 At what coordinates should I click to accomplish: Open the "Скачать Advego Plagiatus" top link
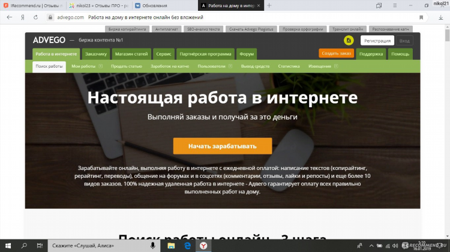251,29
